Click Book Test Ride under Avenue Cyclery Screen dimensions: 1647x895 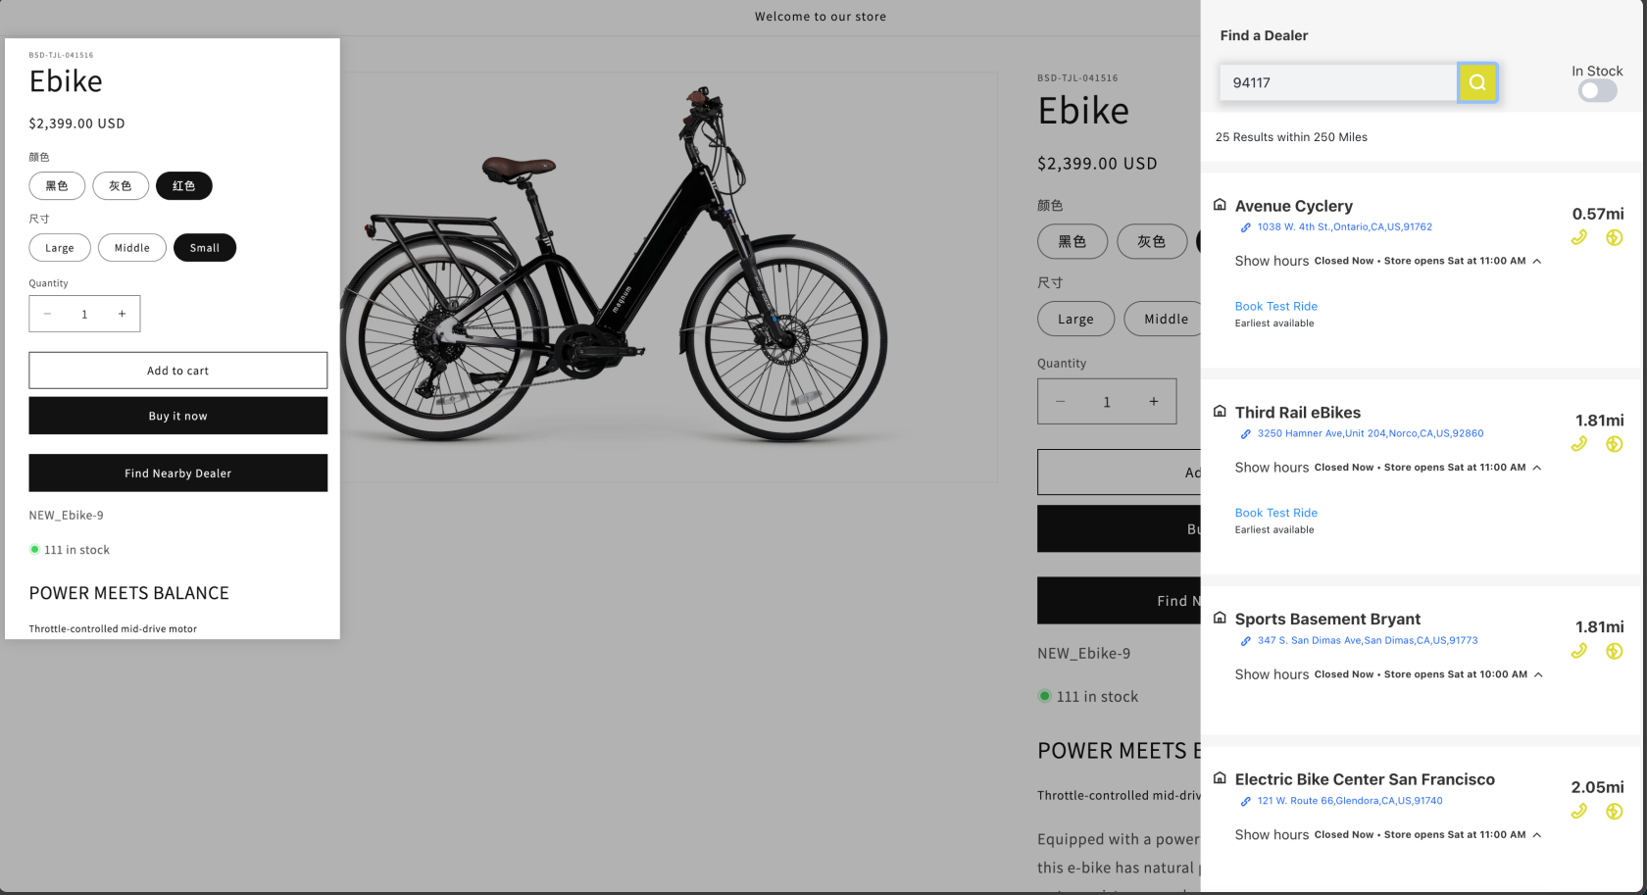click(x=1275, y=307)
